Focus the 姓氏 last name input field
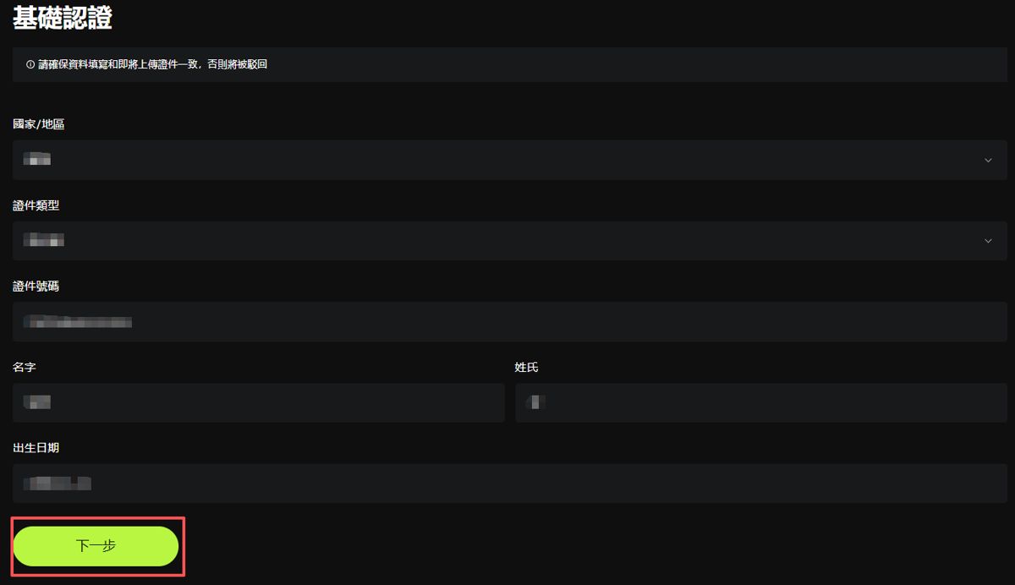 point(760,402)
